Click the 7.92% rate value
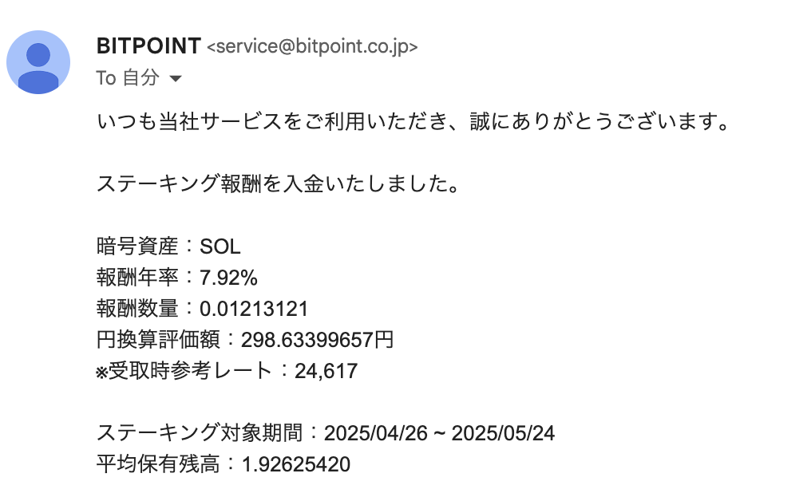The image size is (811, 493). 228,277
